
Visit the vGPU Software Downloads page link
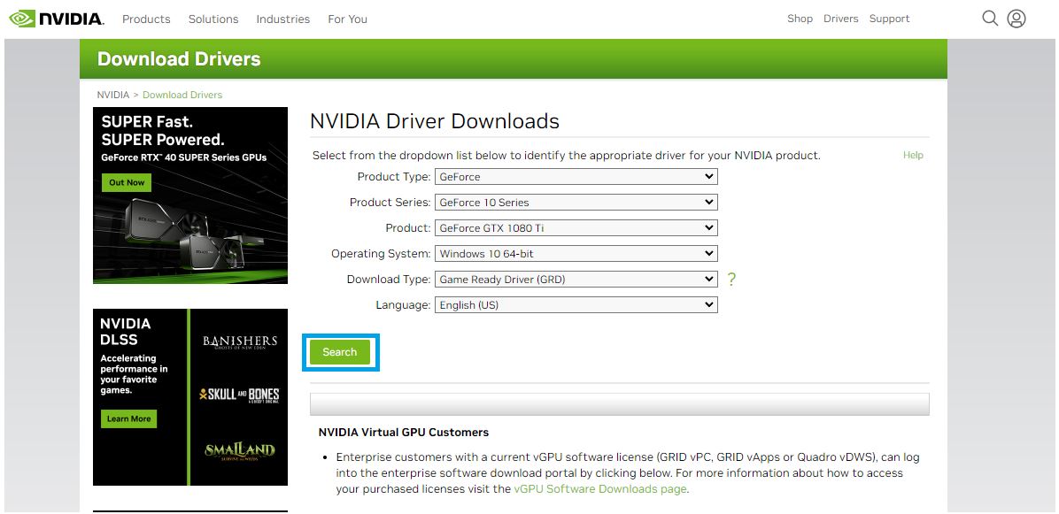(599, 488)
